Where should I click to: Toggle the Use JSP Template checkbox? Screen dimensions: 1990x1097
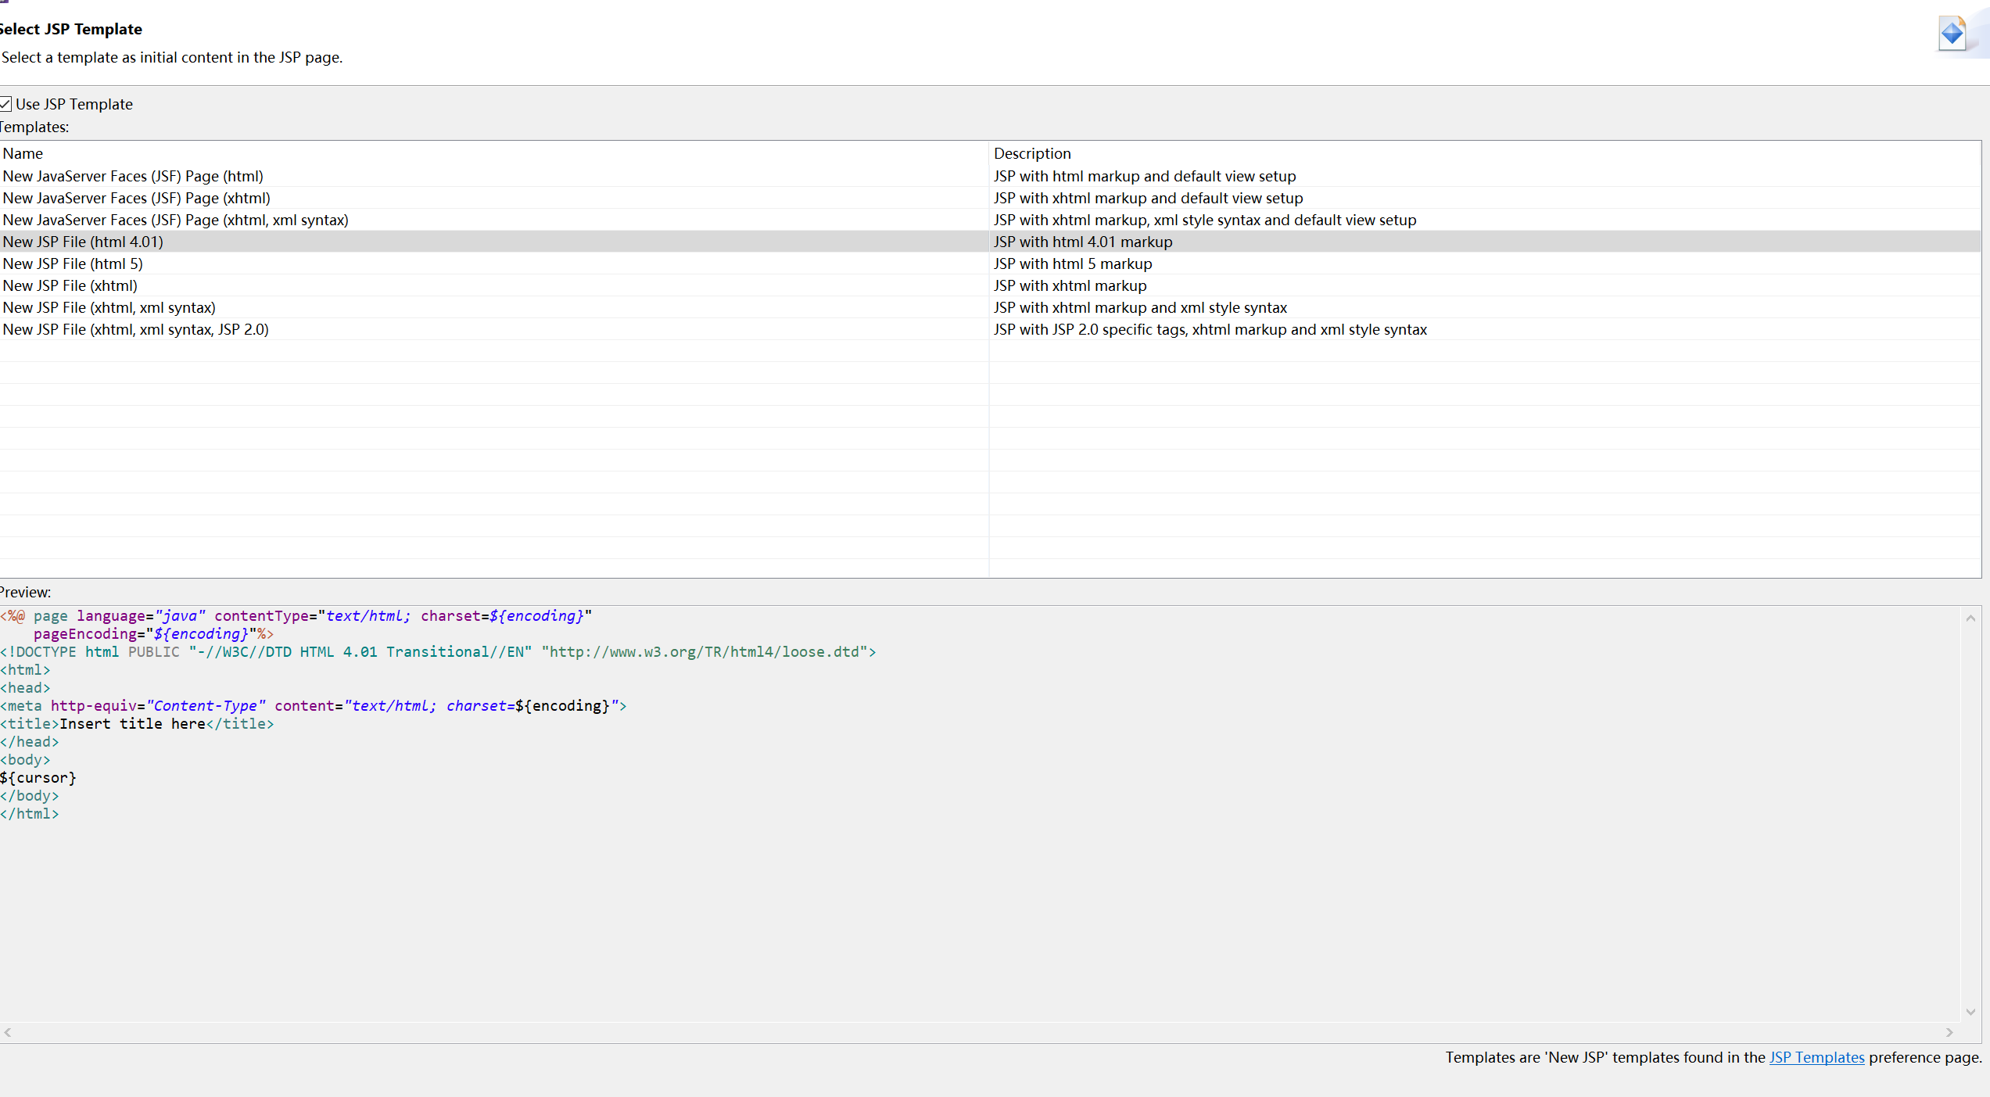tap(6, 104)
